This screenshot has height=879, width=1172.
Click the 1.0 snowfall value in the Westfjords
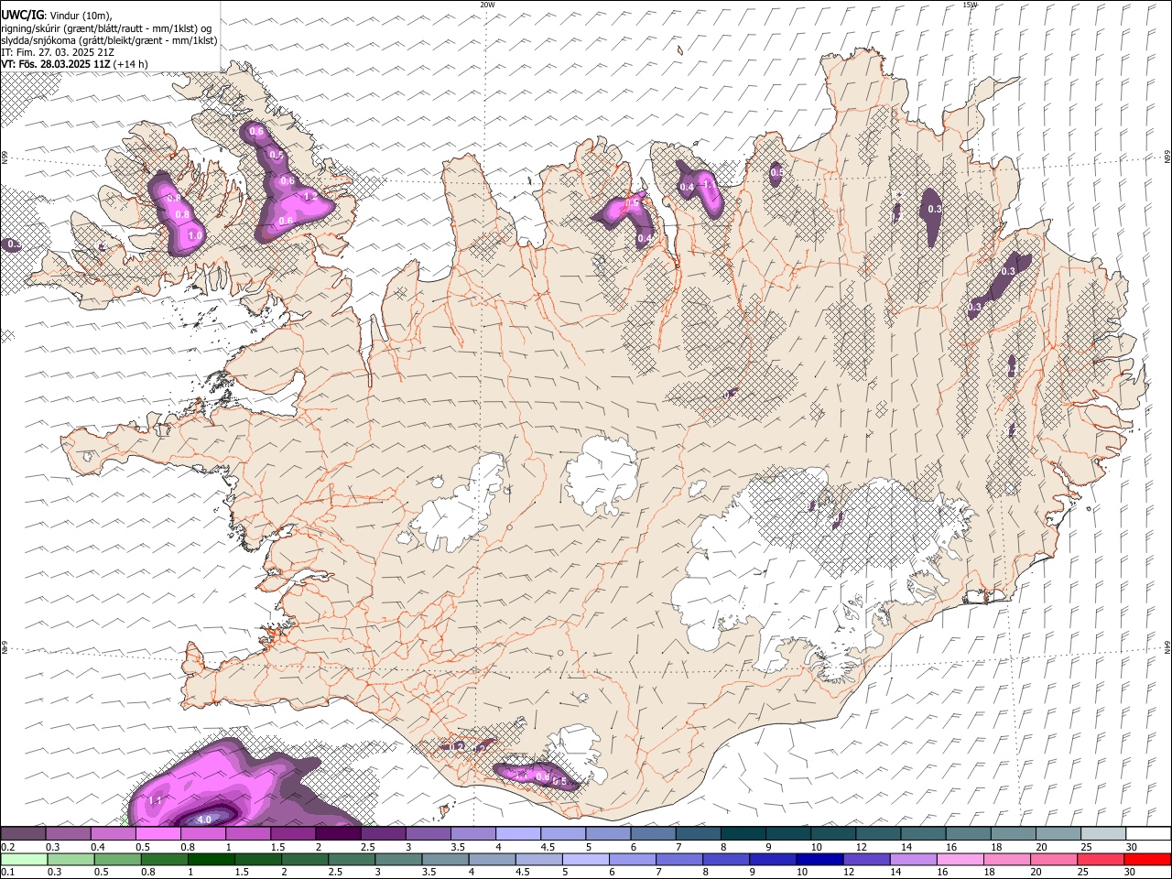tap(195, 235)
